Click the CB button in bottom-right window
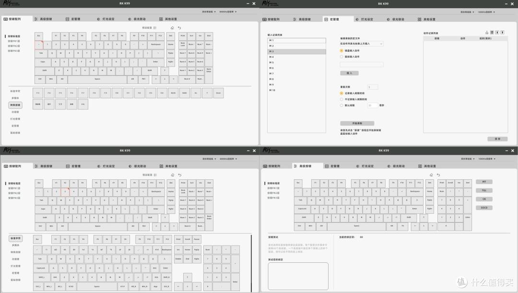 484,199
